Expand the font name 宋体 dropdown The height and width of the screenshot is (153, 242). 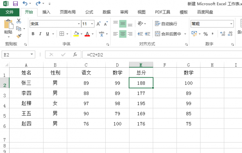tap(79, 24)
